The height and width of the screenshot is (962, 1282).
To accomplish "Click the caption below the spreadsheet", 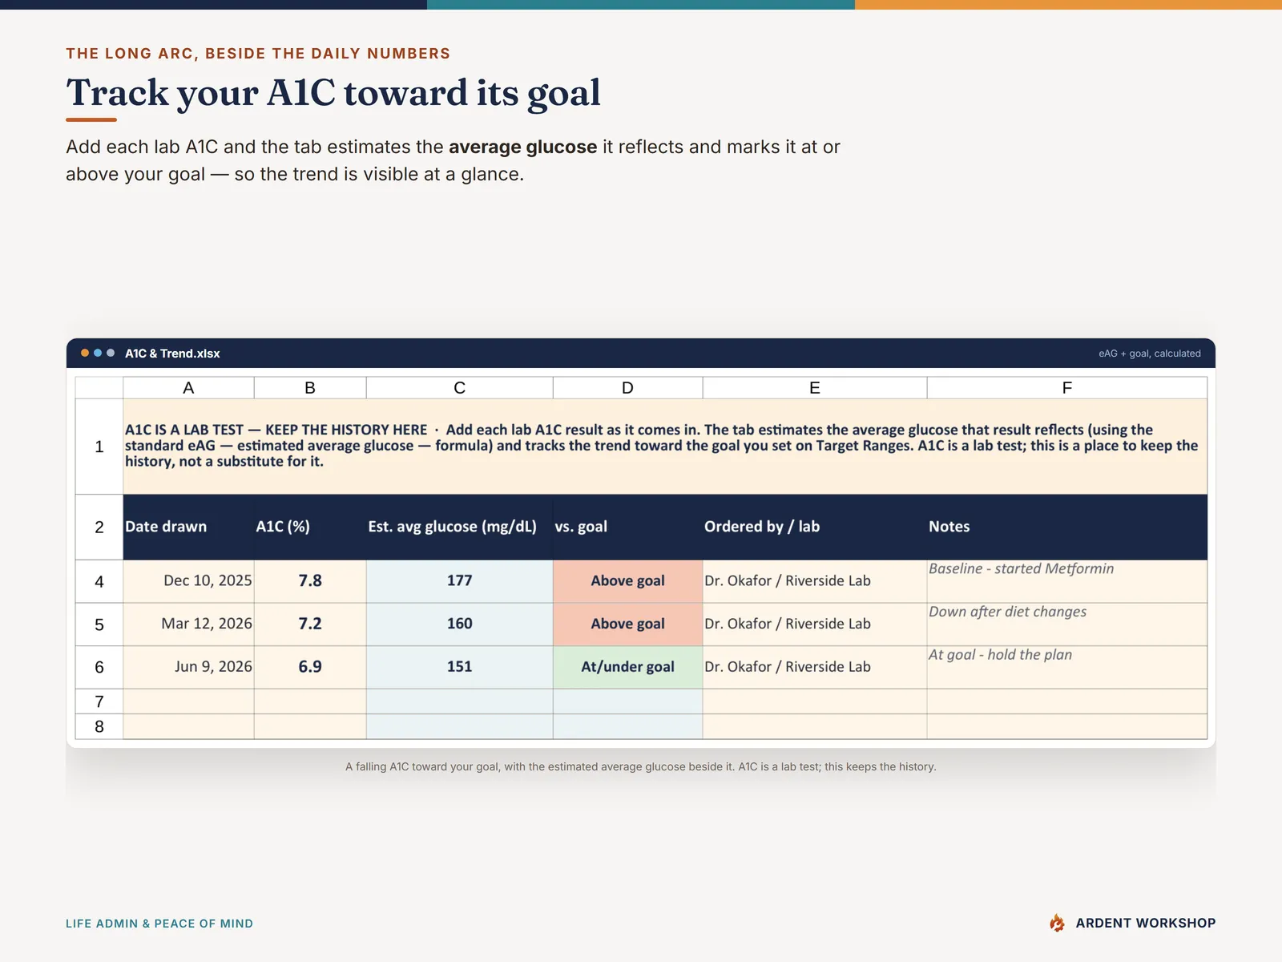I will pyautogui.click(x=641, y=766).
